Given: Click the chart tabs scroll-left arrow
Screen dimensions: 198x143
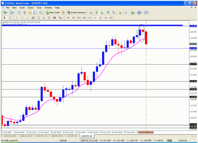Looking at the screenshot, I should 192,136.
